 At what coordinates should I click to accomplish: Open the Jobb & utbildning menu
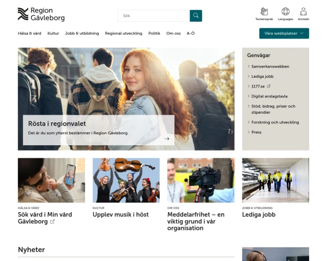82,33
